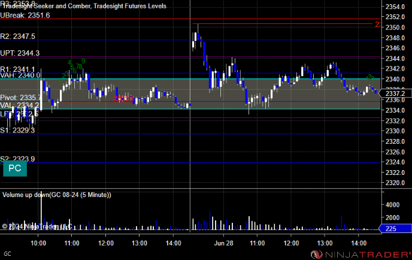Click the green Seeker count 9
The height and width of the screenshot is (260, 412).
(83, 61)
